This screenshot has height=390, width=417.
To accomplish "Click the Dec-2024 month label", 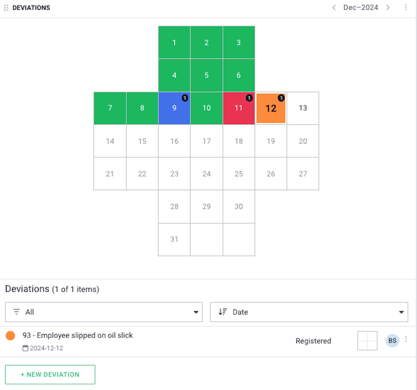I will [361, 8].
